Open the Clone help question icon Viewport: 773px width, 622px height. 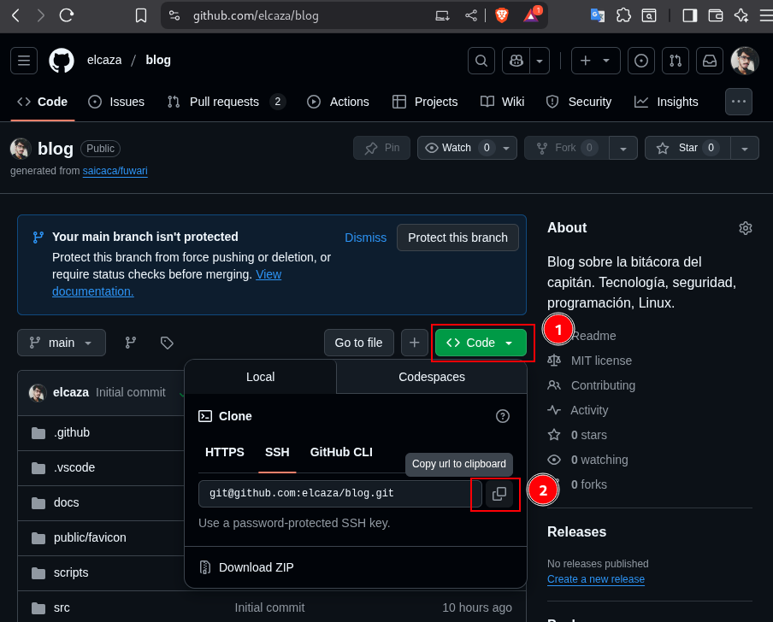502,416
